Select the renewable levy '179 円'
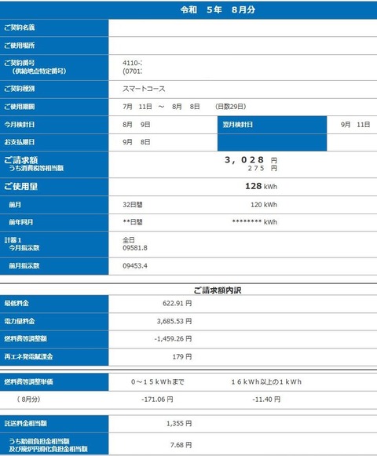 pyautogui.click(x=182, y=356)
